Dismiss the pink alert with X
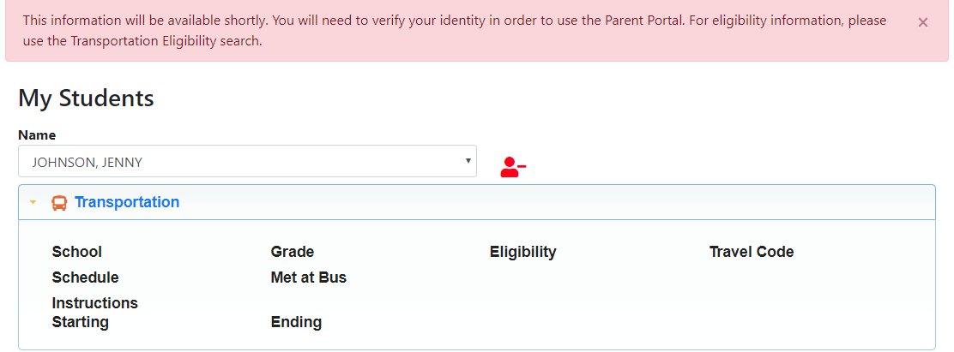The height and width of the screenshot is (352, 954). click(922, 23)
